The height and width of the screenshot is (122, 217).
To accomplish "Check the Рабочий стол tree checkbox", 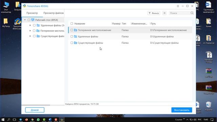I will (x=29, y=20).
